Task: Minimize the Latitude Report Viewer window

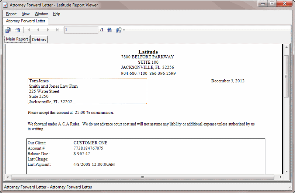Action: click(x=263, y=4)
